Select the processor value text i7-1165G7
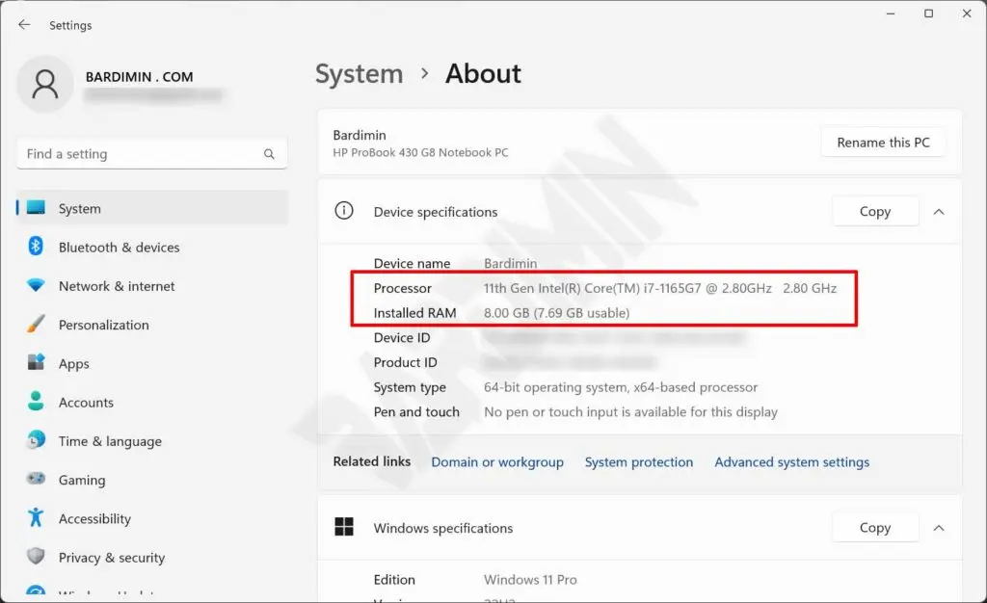The image size is (987, 603). (x=672, y=288)
